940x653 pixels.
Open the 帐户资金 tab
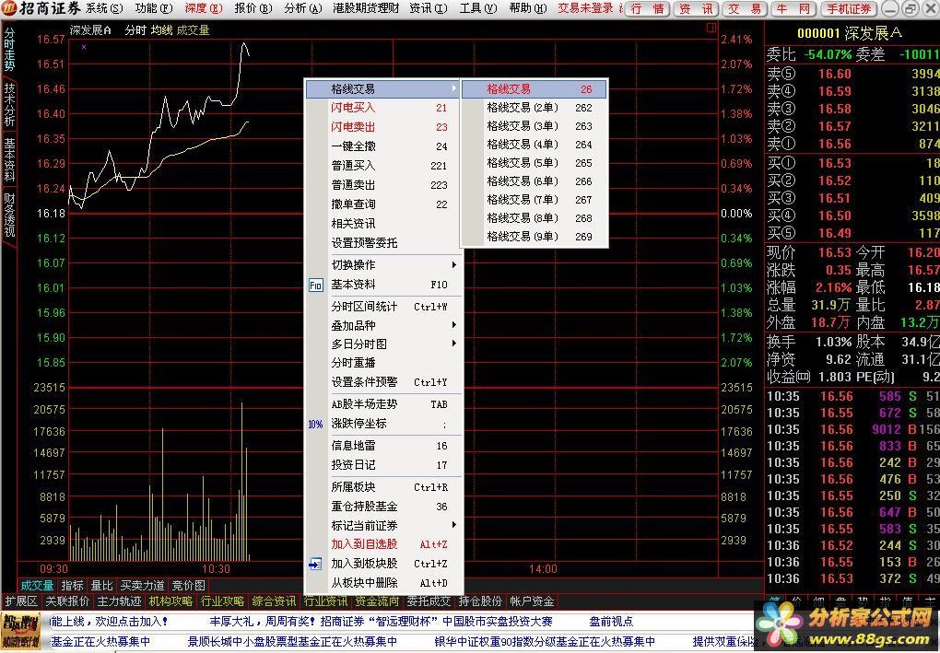[532, 601]
